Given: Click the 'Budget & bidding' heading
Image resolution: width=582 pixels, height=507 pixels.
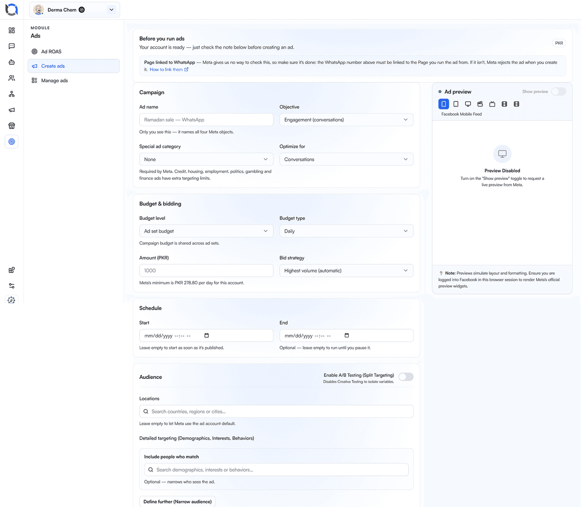Looking at the screenshot, I should (160, 204).
